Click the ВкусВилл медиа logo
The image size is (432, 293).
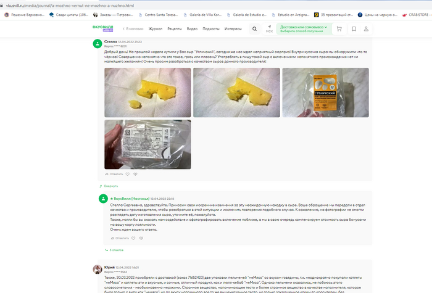[103, 28]
